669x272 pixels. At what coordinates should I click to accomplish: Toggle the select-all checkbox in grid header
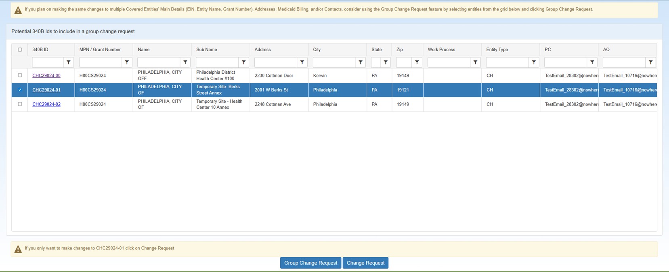[20, 50]
